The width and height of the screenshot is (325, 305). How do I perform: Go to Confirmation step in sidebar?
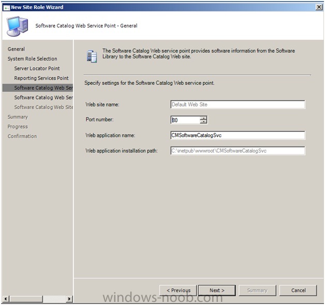(x=22, y=136)
